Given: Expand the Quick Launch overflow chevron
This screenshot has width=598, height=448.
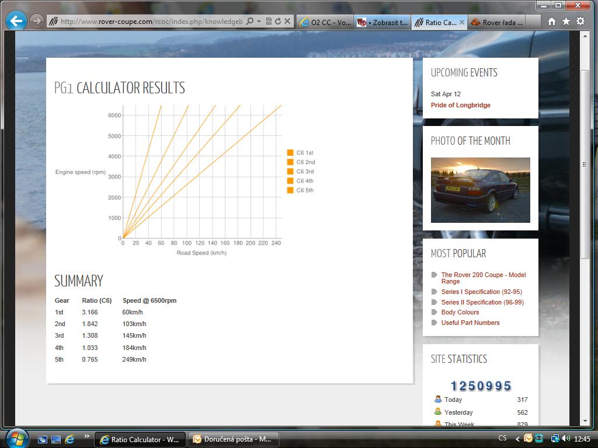Looking at the screenshot, I should [87, 436].
